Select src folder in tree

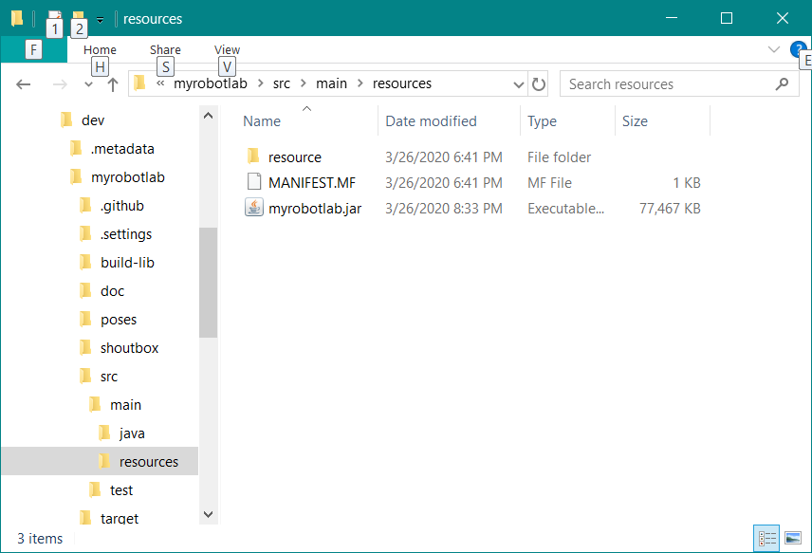pyautogui.click(x=109, y=377)
